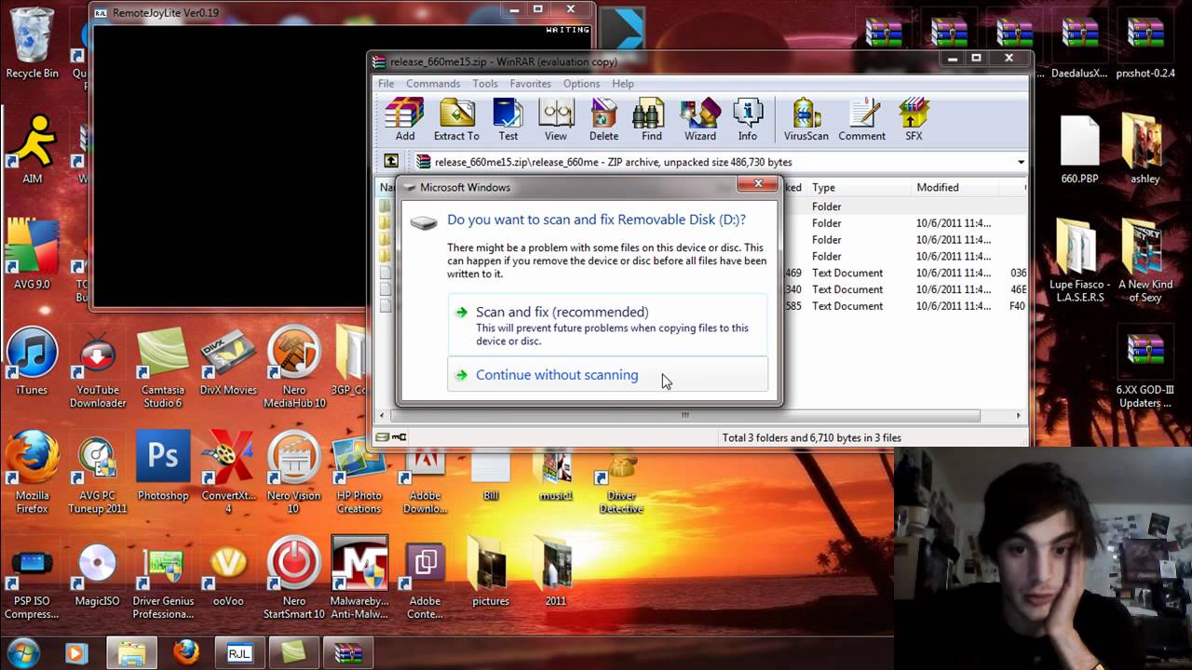The image size is (1192, 670).
Task: Open the Commands menu in WinRAR
Action: (433, 84)
